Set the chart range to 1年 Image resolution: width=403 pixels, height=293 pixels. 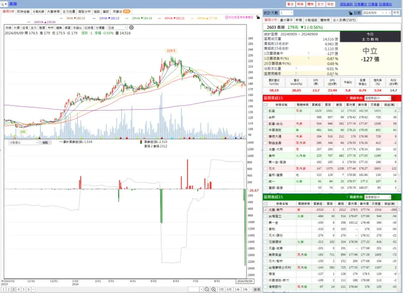click(237, 289)
